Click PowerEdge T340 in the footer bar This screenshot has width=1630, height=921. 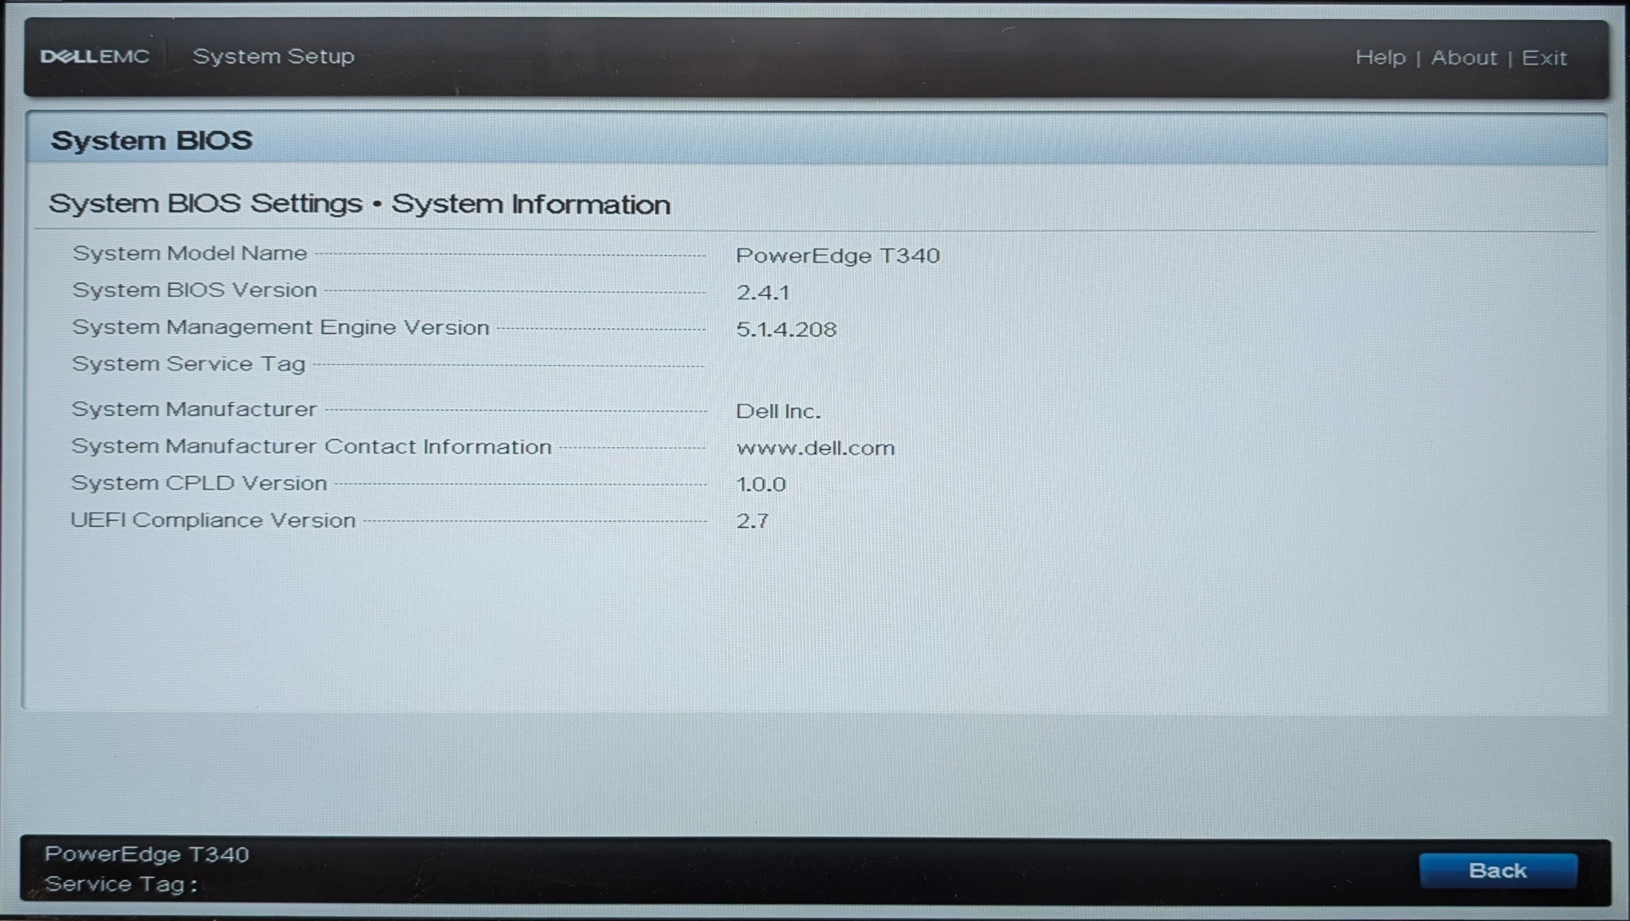(147, 854)
